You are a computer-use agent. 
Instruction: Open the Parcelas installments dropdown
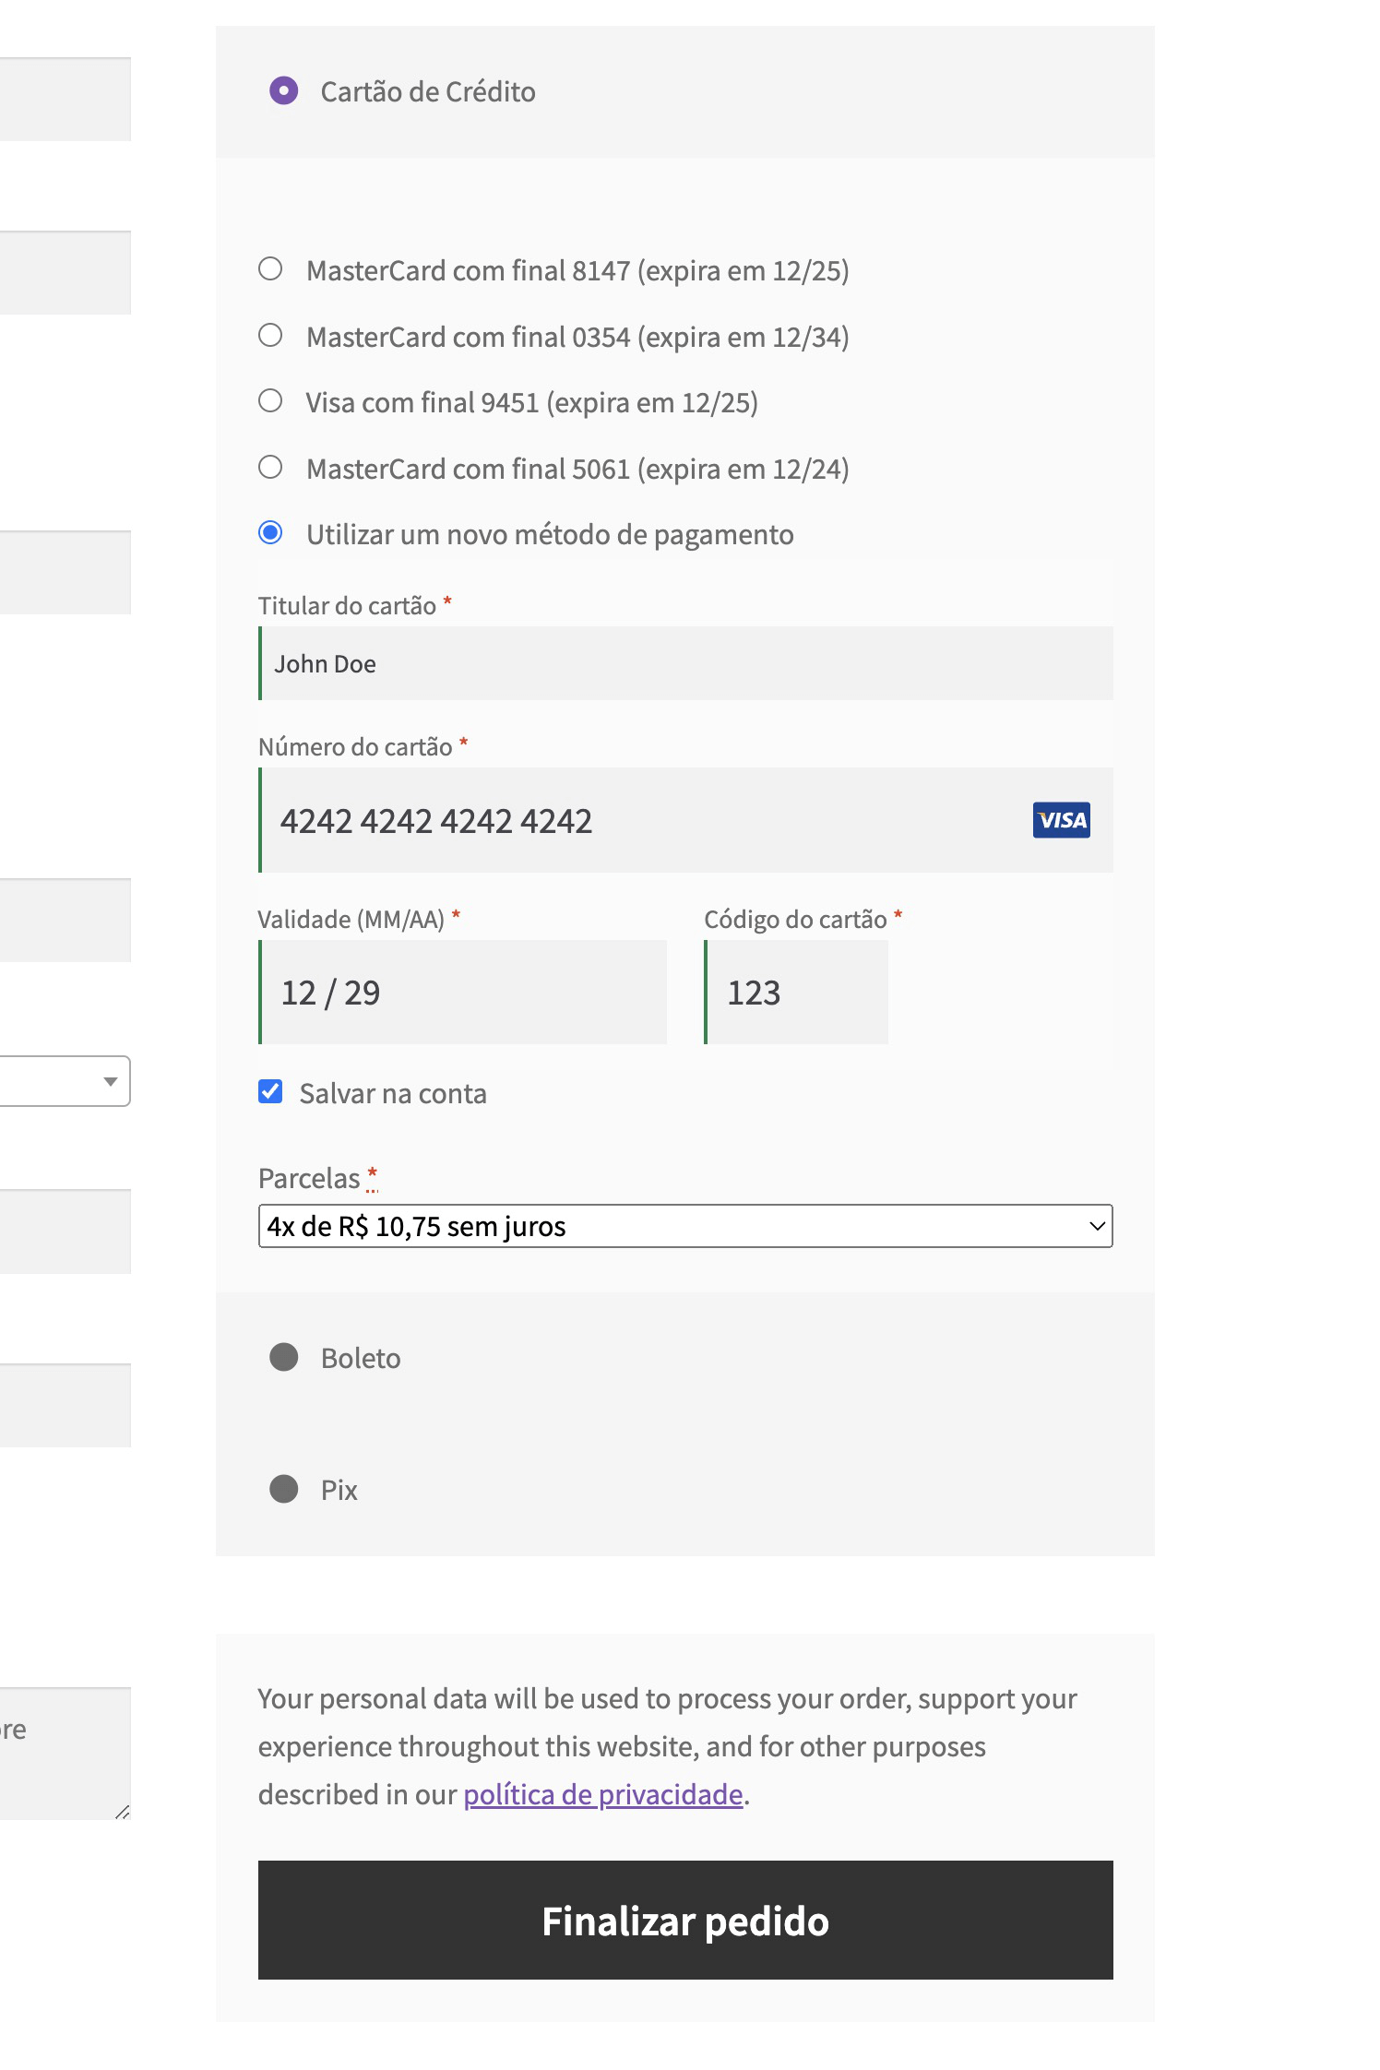[685, 1226]
